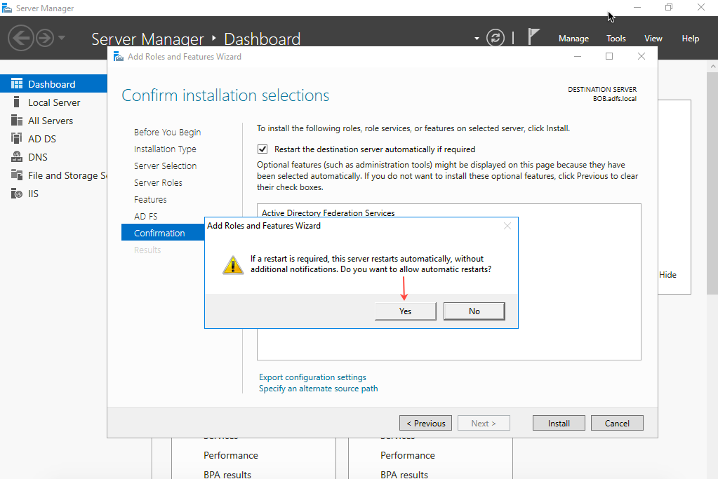718x479 pixels.
Task: Open Export configuration settings link
Action: 312,377
